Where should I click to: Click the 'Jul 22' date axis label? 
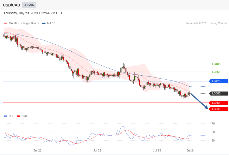tap(97, 150)
